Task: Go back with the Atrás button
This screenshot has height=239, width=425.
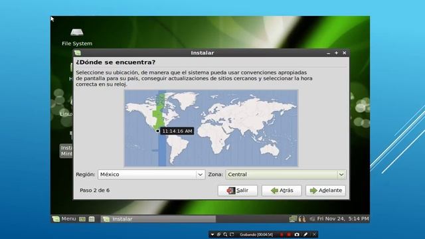Action: point(282,191)
